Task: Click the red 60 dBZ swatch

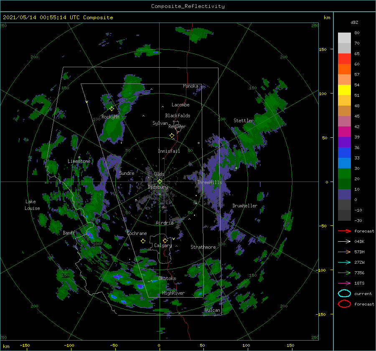Action: coord(344,59)
